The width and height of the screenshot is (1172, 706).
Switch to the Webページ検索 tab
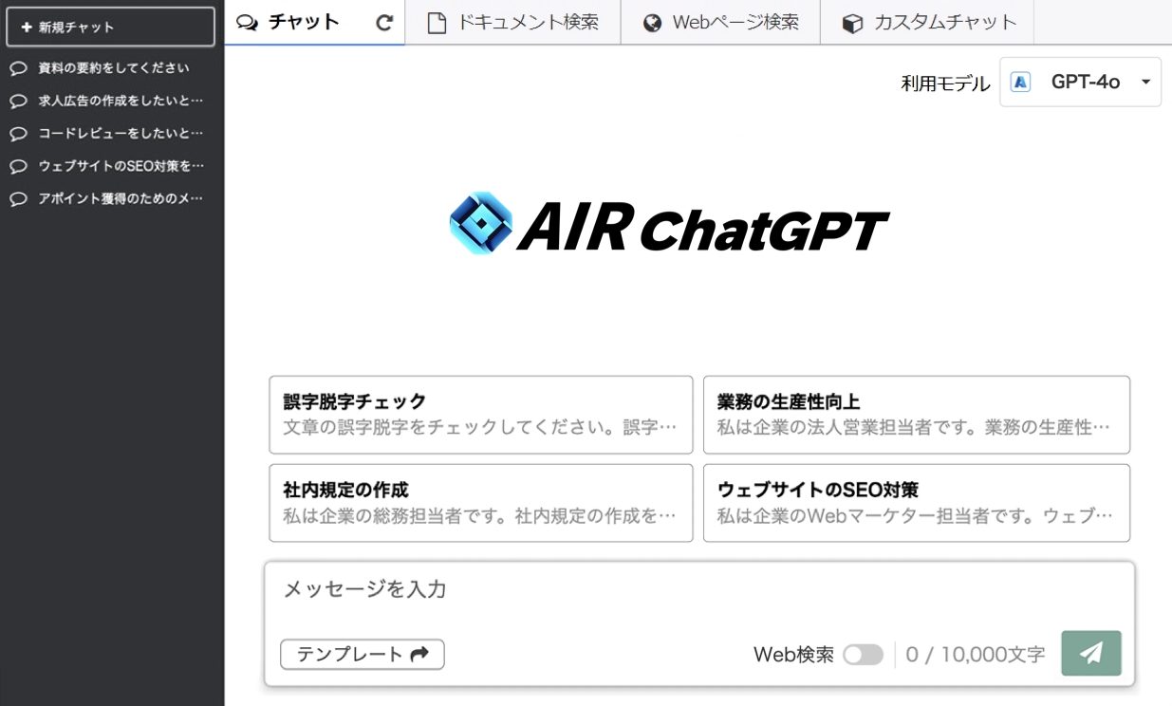[721, 23]
